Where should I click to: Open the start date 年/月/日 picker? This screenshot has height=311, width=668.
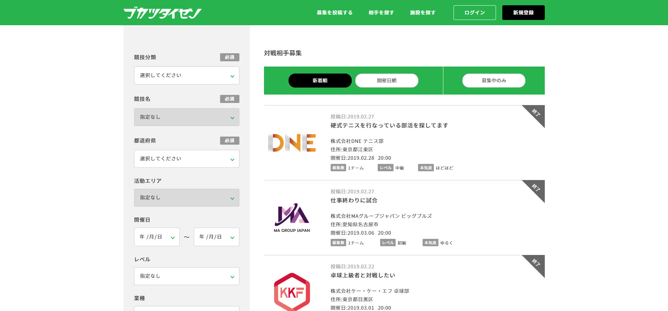pos(157,237)
